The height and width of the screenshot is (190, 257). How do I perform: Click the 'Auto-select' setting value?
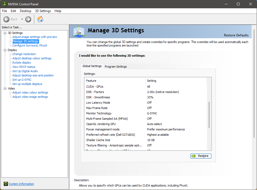point(154,124)
